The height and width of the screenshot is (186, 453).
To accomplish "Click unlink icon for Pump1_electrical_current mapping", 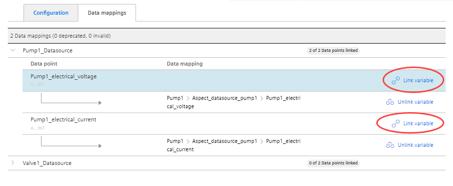I will pos(390,145).
